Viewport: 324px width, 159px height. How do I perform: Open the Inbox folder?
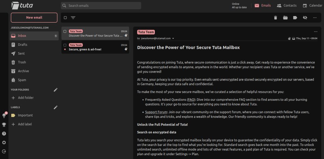(34, 36)
